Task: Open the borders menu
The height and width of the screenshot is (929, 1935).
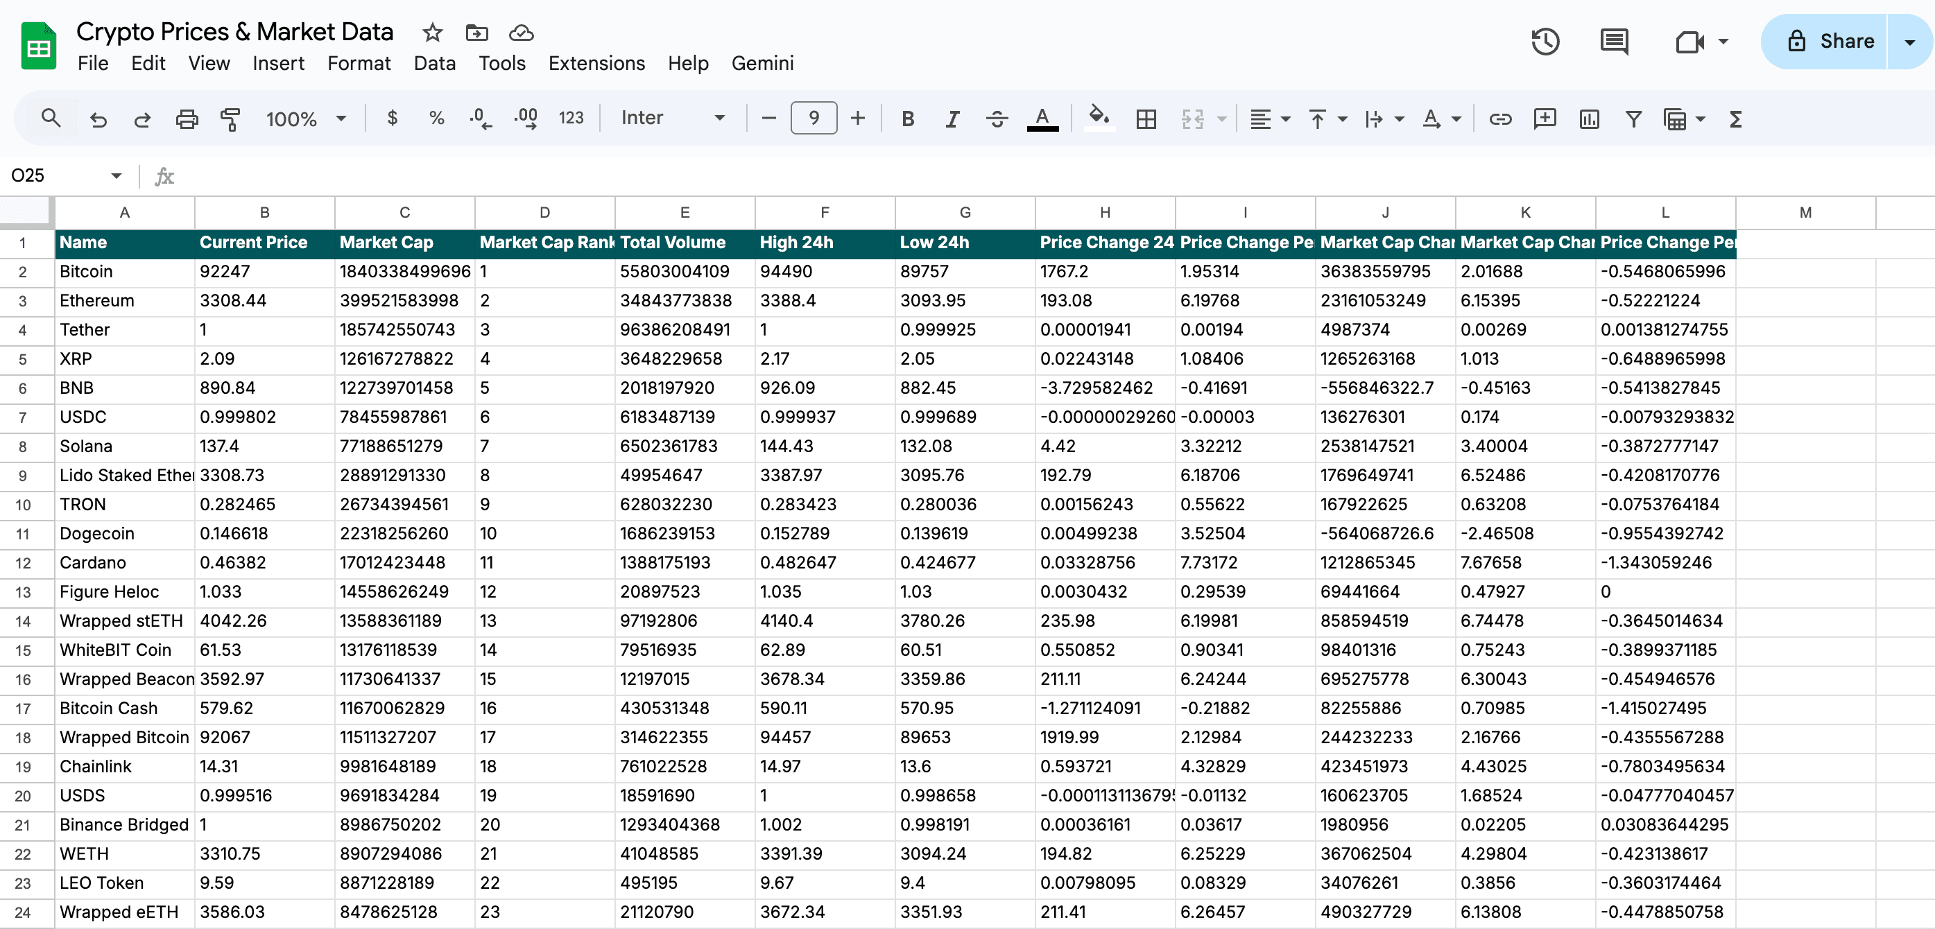Action: (x=1145, y=118)
